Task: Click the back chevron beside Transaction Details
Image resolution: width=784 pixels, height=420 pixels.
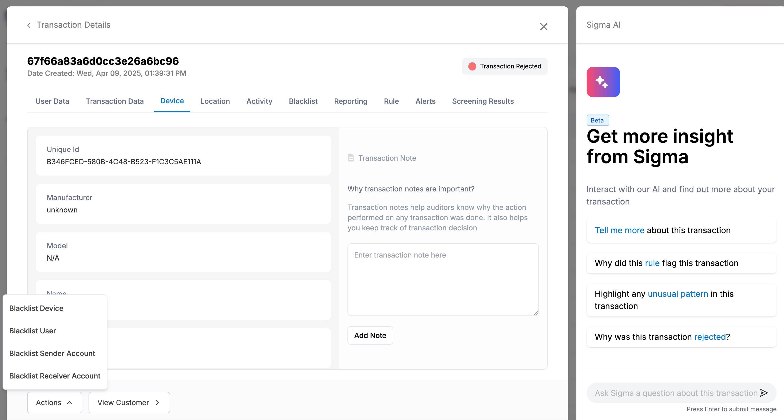Action: point(29,25)
